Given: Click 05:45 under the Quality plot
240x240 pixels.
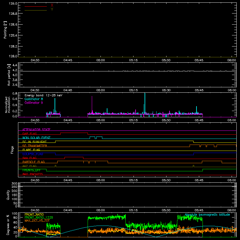Looking at the screenshot, I should click(x=199, y=210).
